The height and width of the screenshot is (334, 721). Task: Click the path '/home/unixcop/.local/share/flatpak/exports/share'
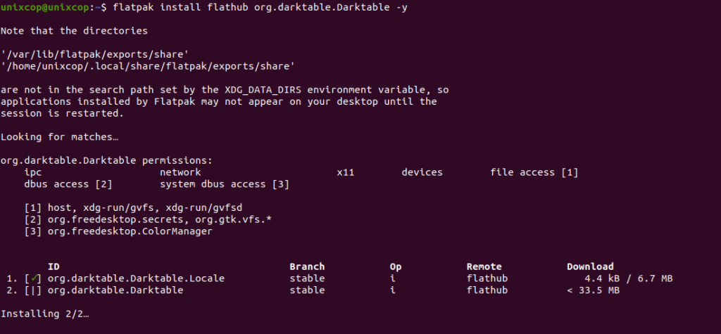tap(148, 67)
